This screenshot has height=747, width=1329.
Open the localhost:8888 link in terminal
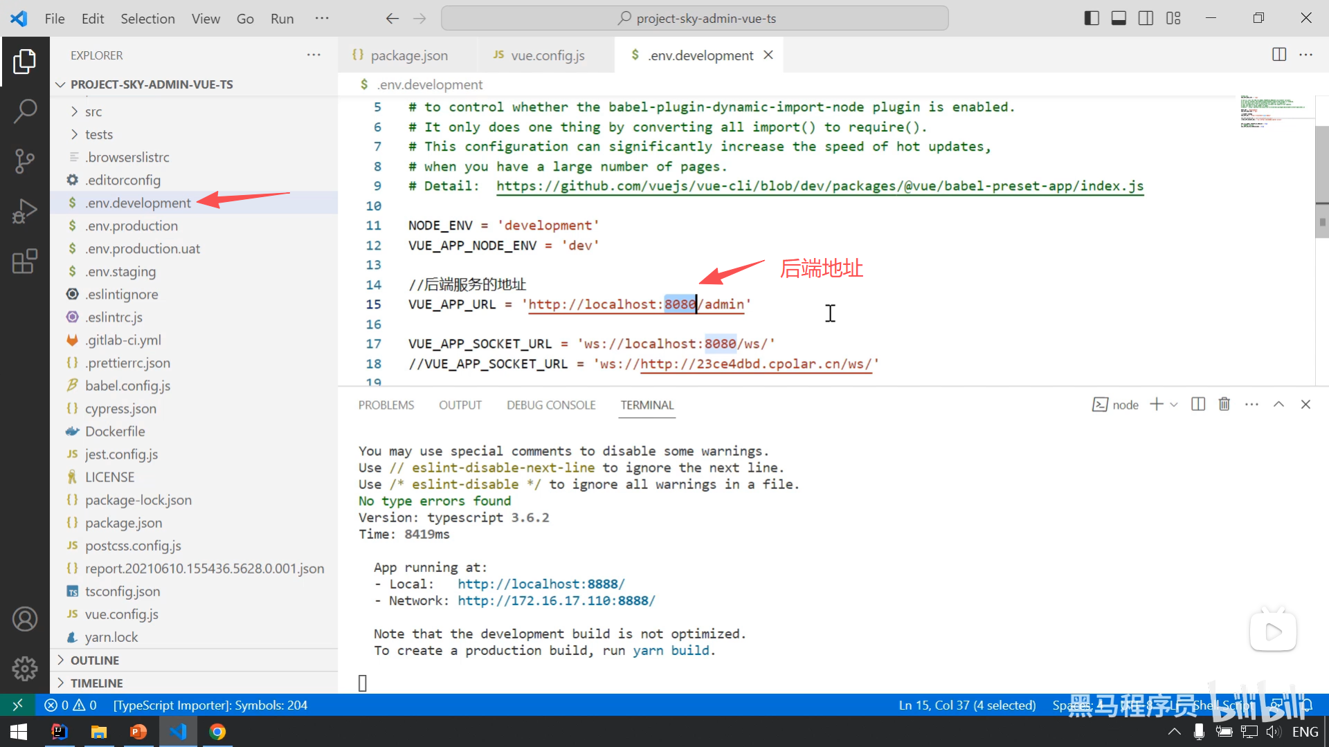coord(541,584)
